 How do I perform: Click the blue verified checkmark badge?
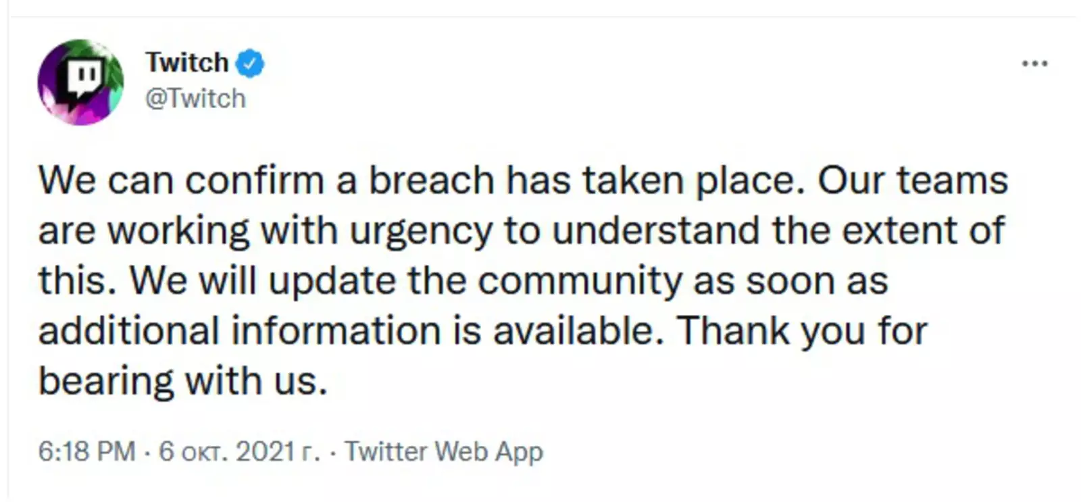point(250,63)
